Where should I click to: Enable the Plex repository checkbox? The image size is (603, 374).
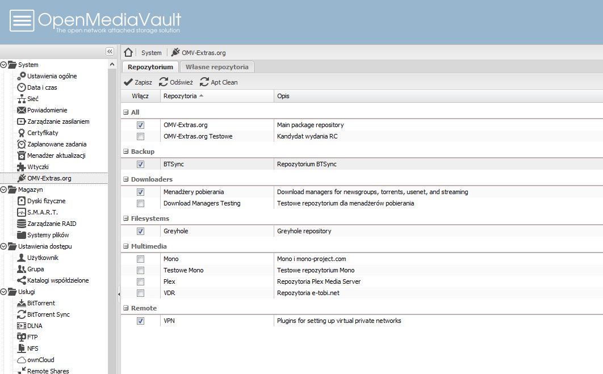[140, 281]
